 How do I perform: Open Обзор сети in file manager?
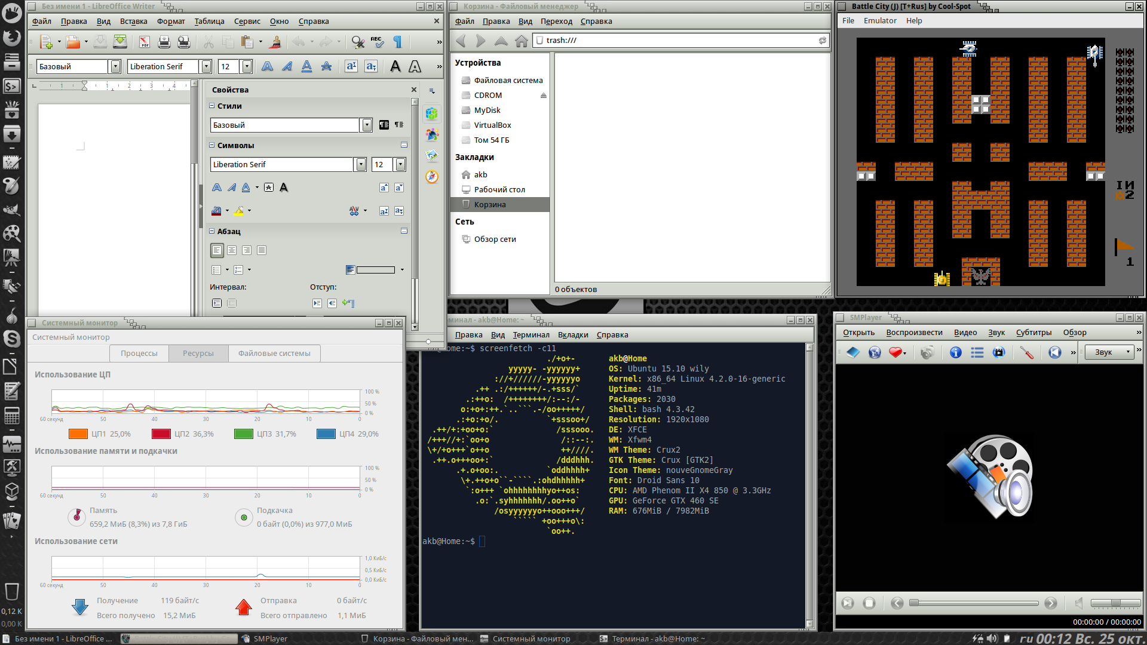tap(495, 239)
